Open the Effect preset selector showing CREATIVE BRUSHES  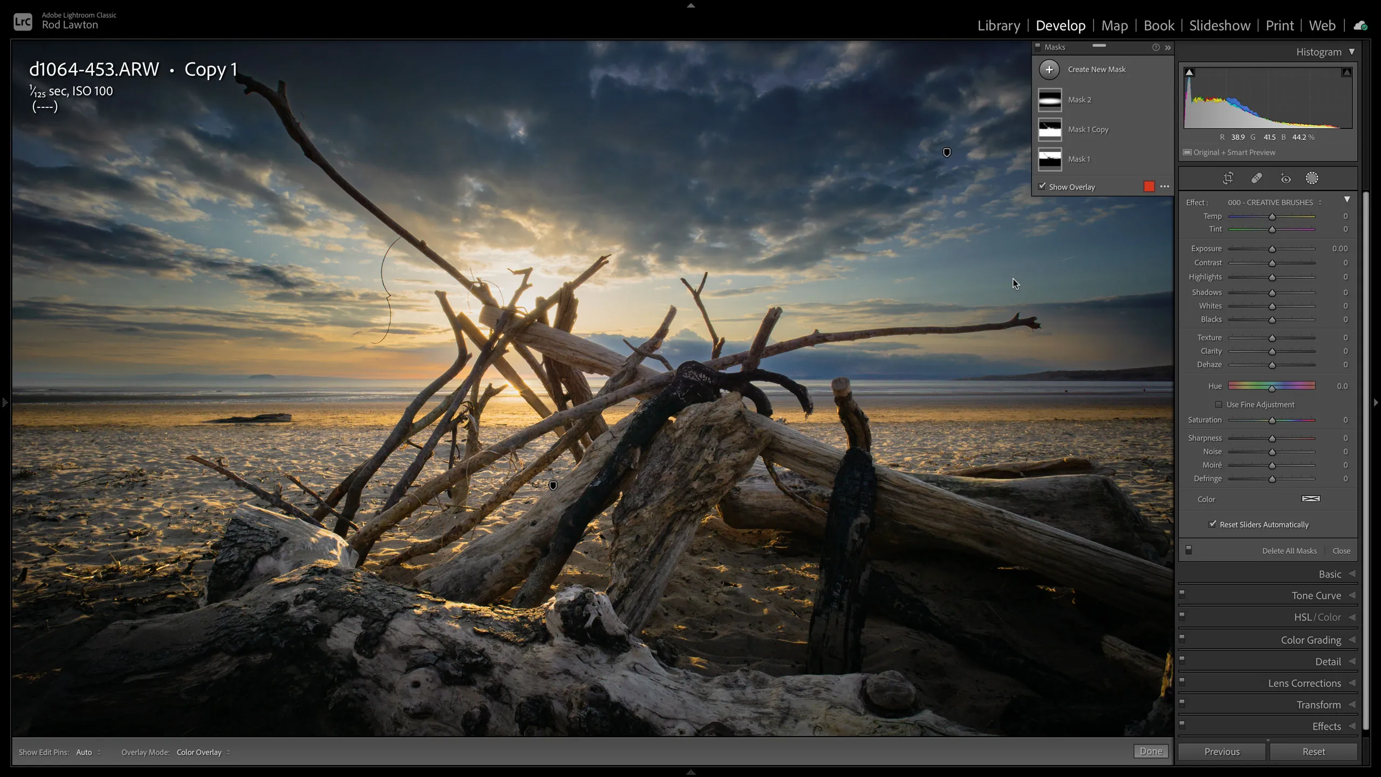point(1273,202)
